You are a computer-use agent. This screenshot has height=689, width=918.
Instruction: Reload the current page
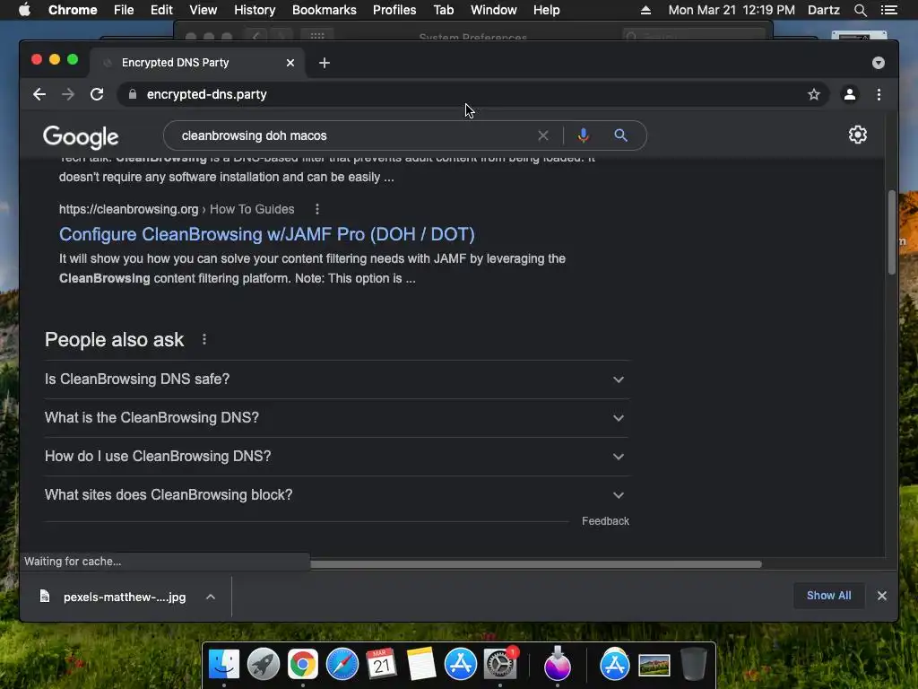pos(97,94)
